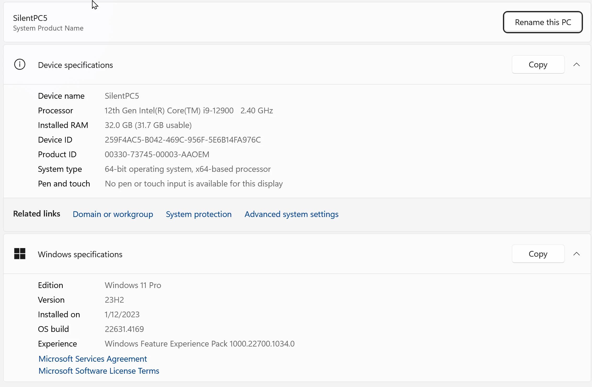Screen dimensions: 592x387
Task: Click the Rename this PC button
Action: [543, 22]
